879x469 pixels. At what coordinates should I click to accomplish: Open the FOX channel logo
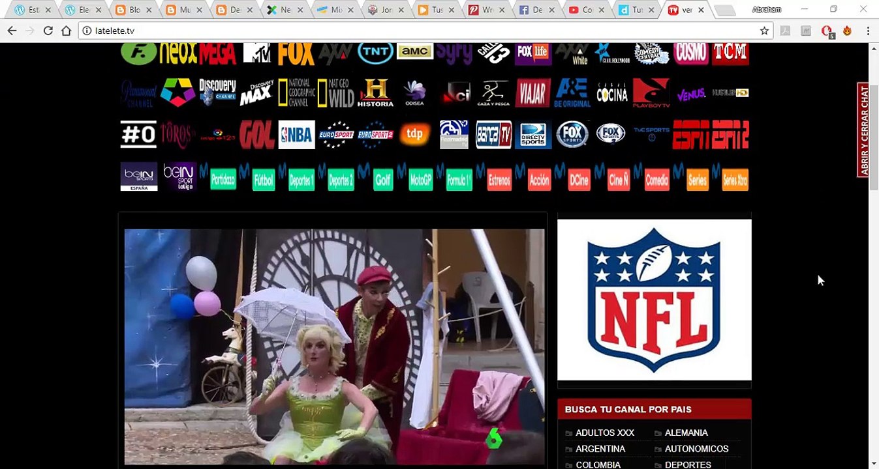[296, 53]
